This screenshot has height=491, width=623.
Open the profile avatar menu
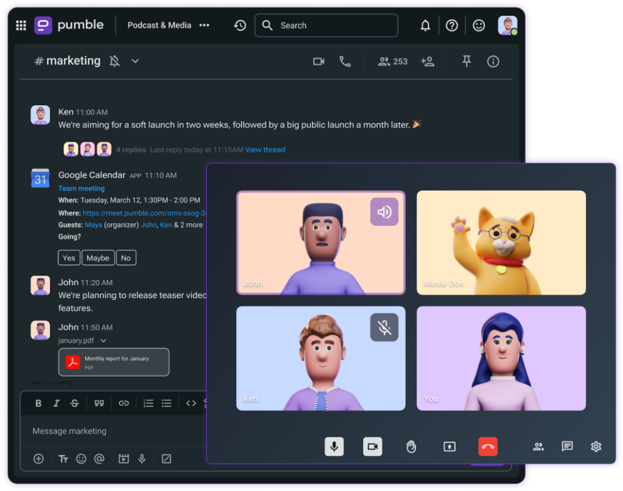point(508,26)
